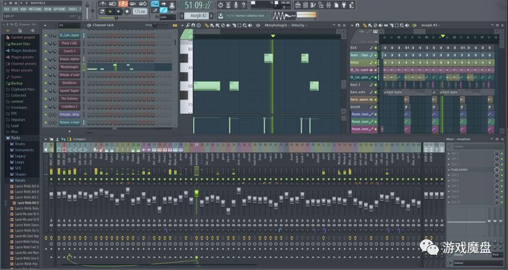This screenshot has width=508, height=270.
Task: Toggle the 3.2 countdown before recording
Action: [123, 4]
